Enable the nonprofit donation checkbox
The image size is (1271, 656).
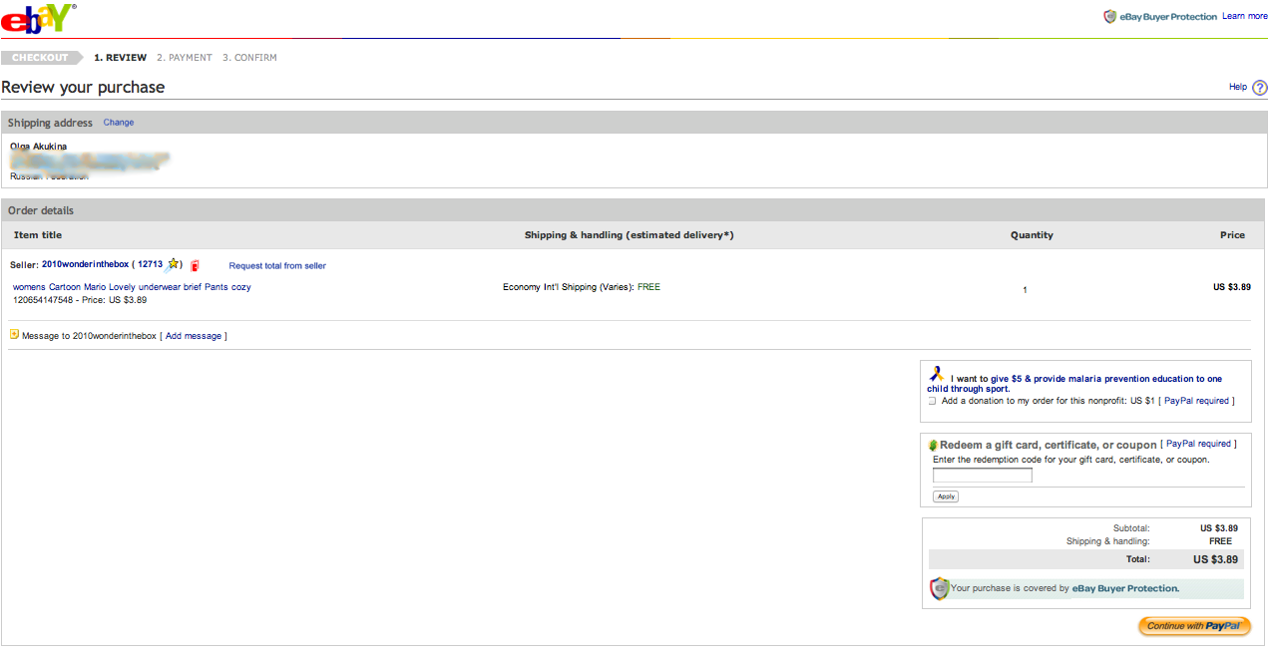point(932,401)
